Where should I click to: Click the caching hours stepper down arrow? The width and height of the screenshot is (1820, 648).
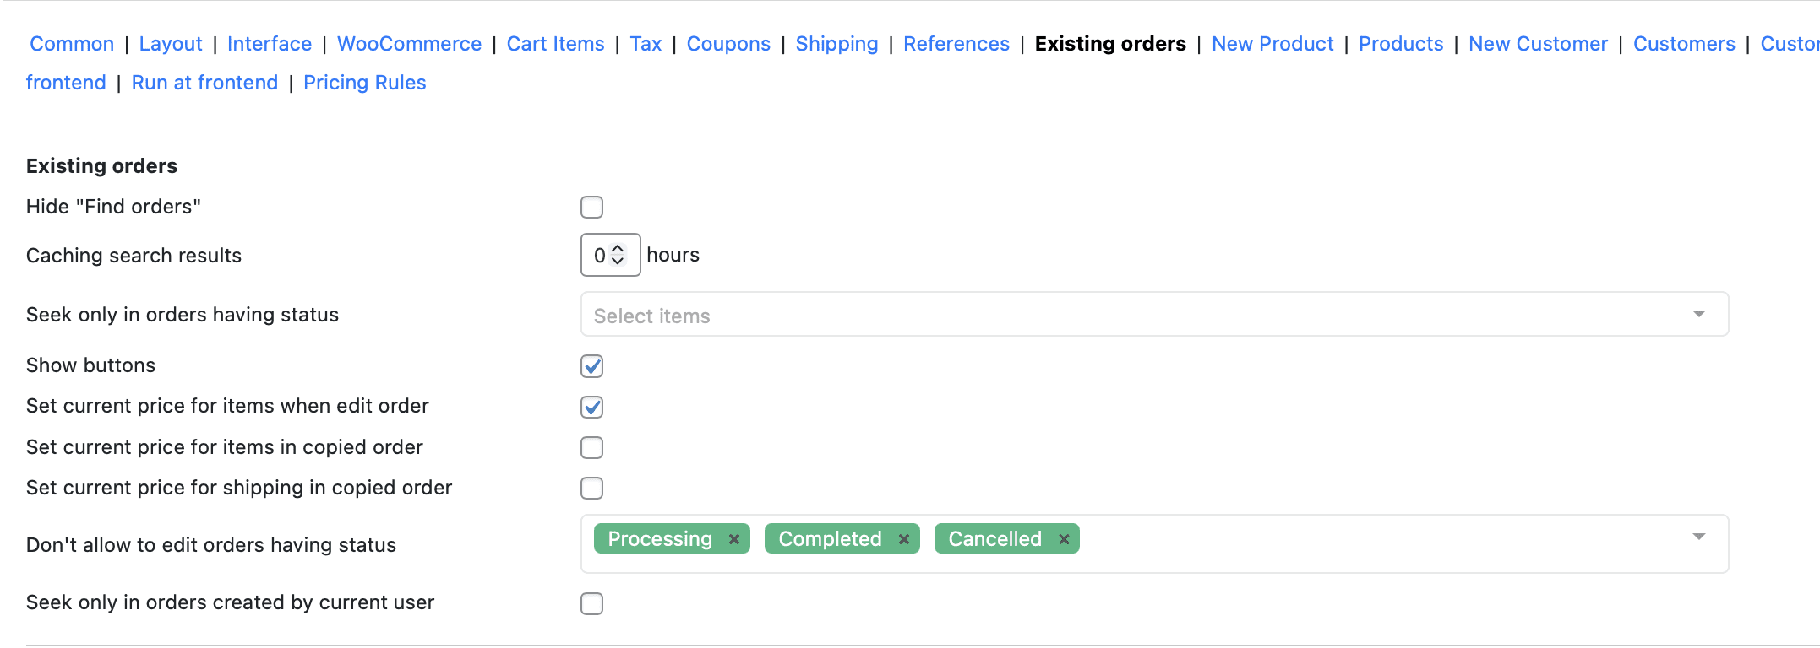point(619,262)
